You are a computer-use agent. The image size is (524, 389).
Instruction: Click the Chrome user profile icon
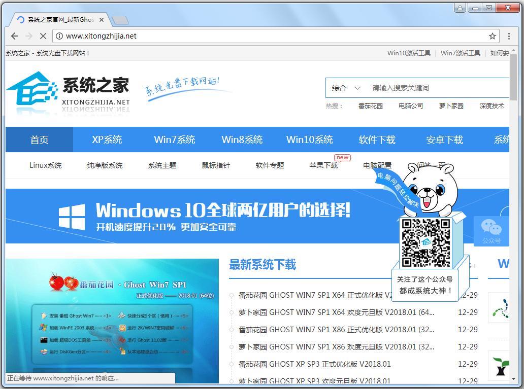pyautogui.click(x=460, y=7)
